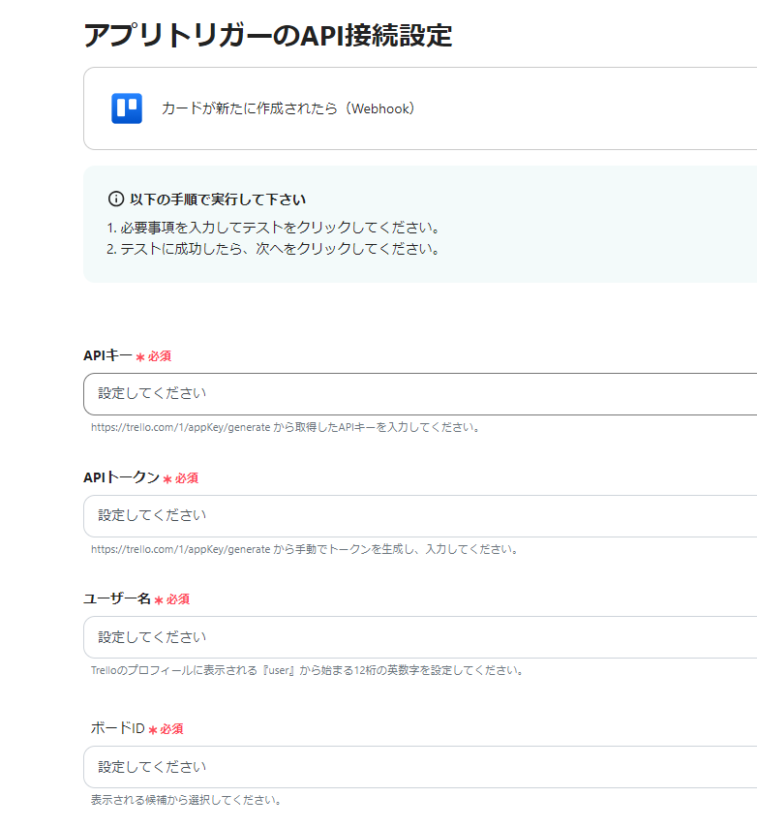This screenshot has width=757, height=828.
Task: Click the hint about 12桁の英数字
Action: pyautogui.click(x=307, y=670)
